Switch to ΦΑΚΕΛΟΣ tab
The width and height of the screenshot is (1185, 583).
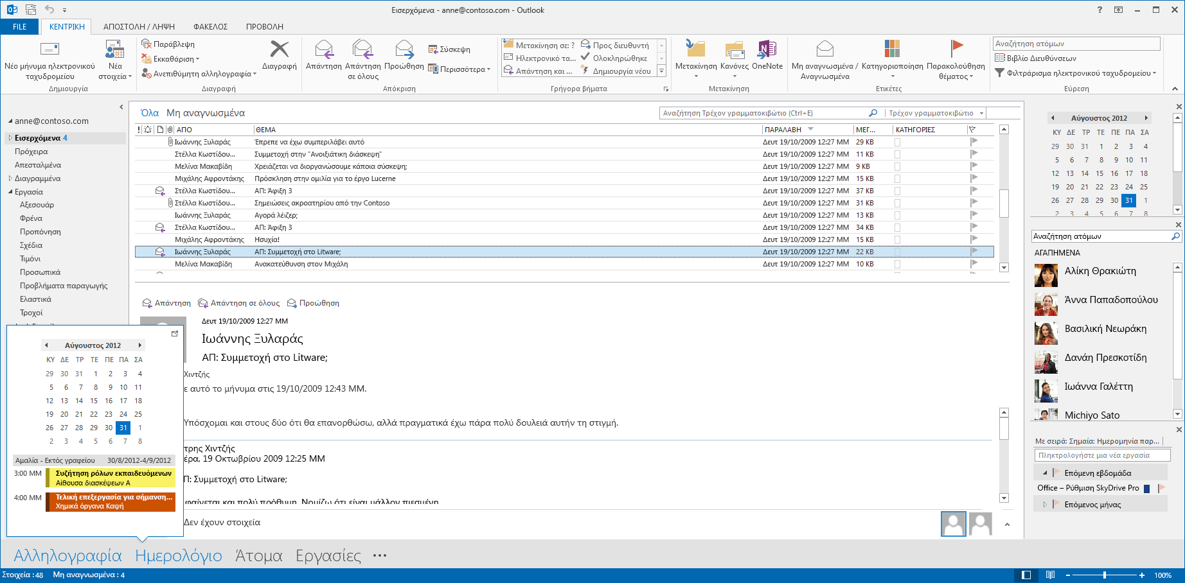click(211, 27)
